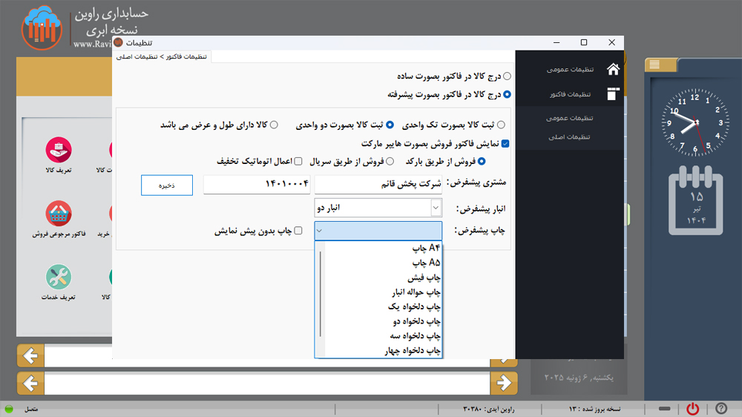742x417 pixels.
Task: Click the red power icon in status bar
Action: 692,409
